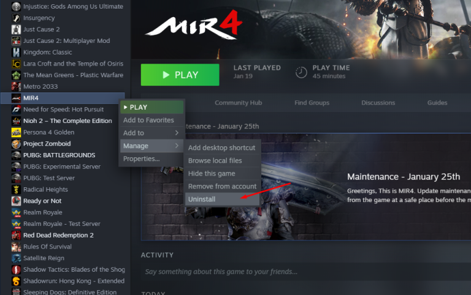Screen dimensions: 471x295
Task: Open the Find Groups link
Action: tap(312, 103)
